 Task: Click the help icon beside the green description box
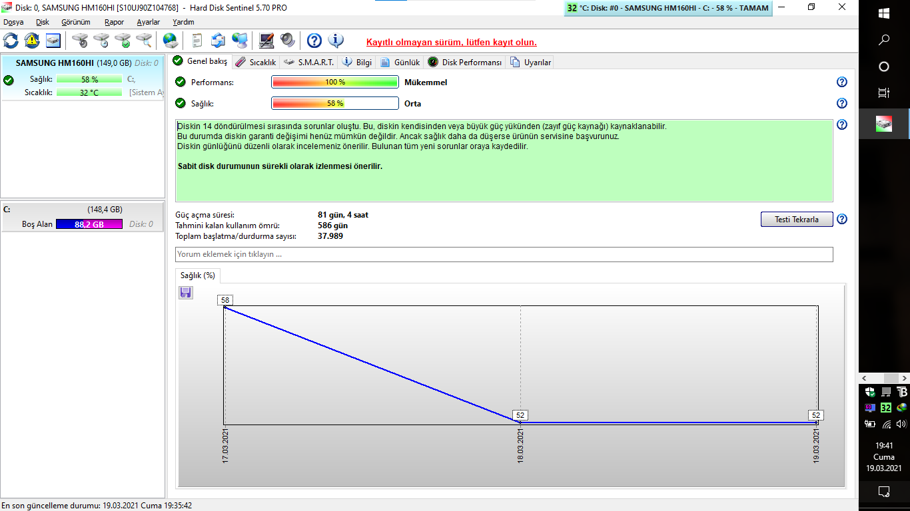(x=842, y=124)
